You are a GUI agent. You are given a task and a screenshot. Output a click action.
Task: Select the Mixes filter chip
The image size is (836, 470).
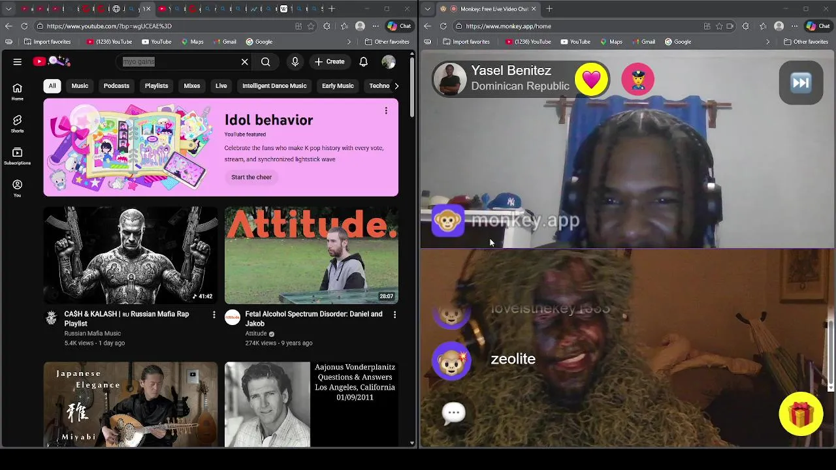pos(192,86)
